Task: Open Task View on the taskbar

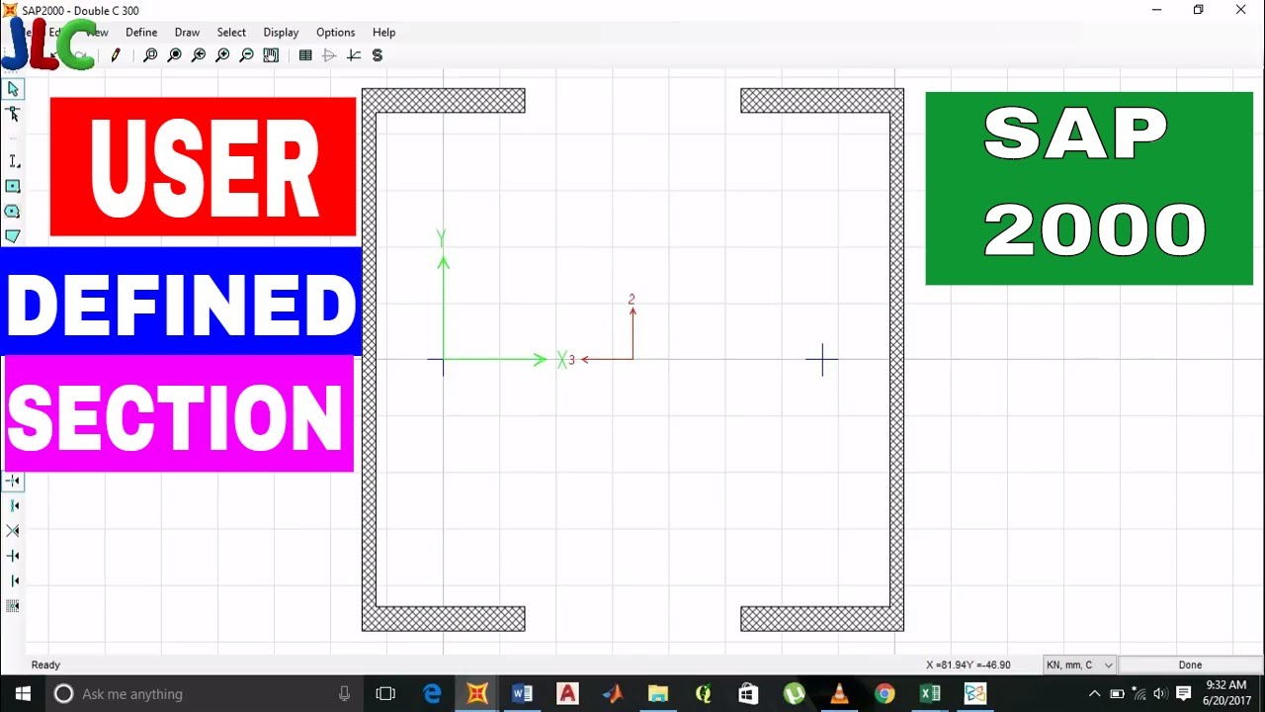Action: tap(385, 694)
